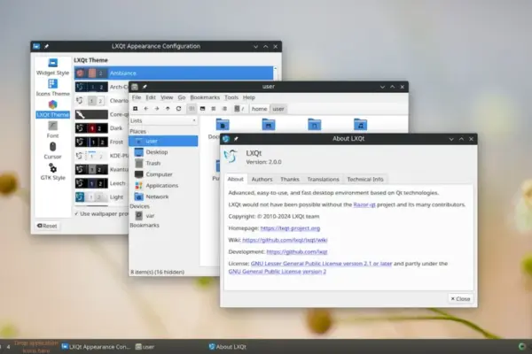This screenshot has height=354, width=532.
Task: Select the Core-qt theme thumbnail
Action: (91, 114)
